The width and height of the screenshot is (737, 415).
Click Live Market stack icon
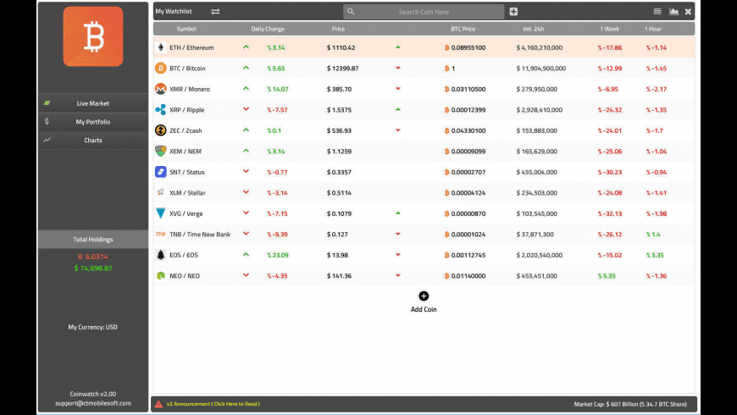[x=47, y=103]
